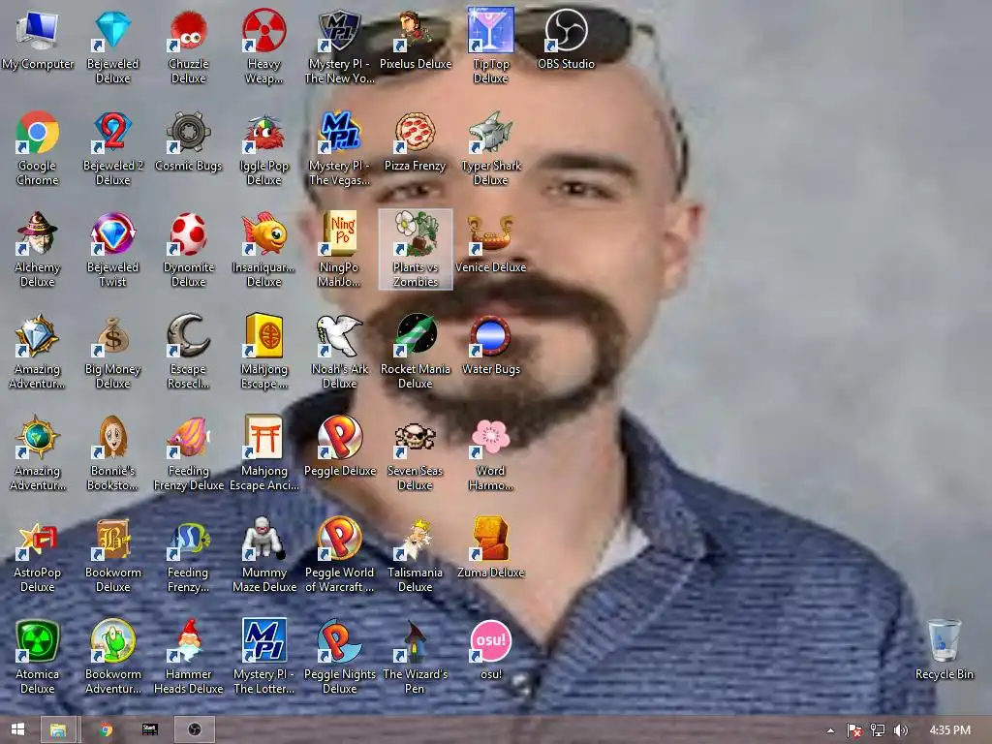Open Chrome from the taskbar
Screen dimensions: 992x744
tap(106, 729)
